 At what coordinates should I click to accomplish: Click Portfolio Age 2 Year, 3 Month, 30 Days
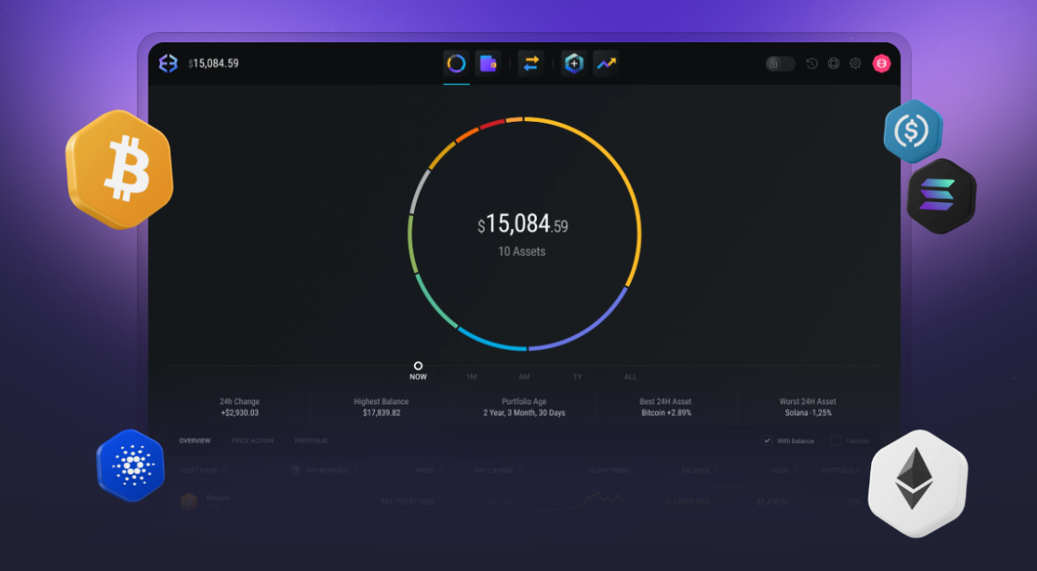tap(525, 413)
